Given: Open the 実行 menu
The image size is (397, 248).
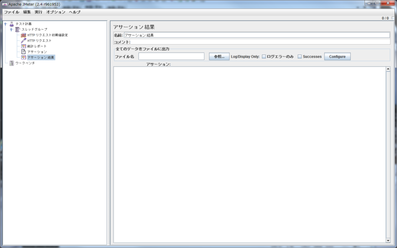Looking at the screenshot, I should coord(39,12).
